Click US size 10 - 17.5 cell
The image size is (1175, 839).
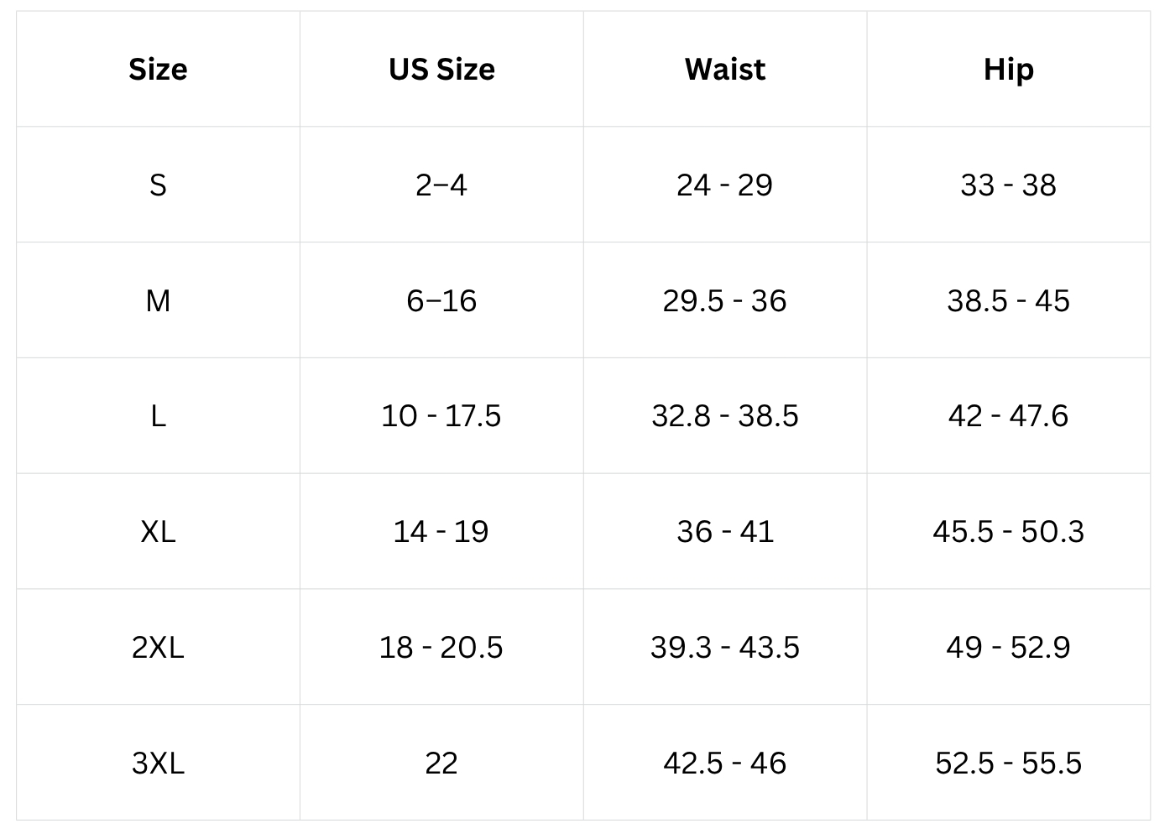click(441, 415)
